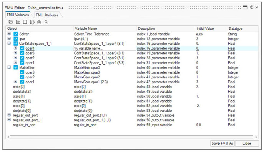Click the Description column header
Screen dimensions: 263x152
[165, 29]
